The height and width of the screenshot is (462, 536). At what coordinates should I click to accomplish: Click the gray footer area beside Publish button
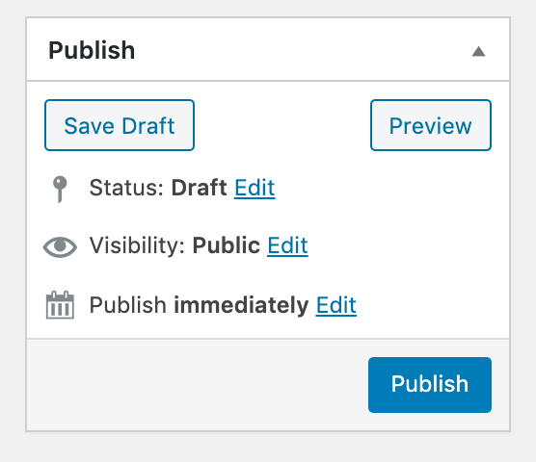[198, 385]
